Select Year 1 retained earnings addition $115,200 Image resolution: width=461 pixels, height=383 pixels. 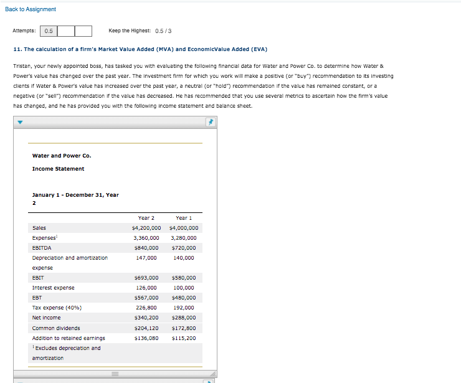tap(184, 338)
